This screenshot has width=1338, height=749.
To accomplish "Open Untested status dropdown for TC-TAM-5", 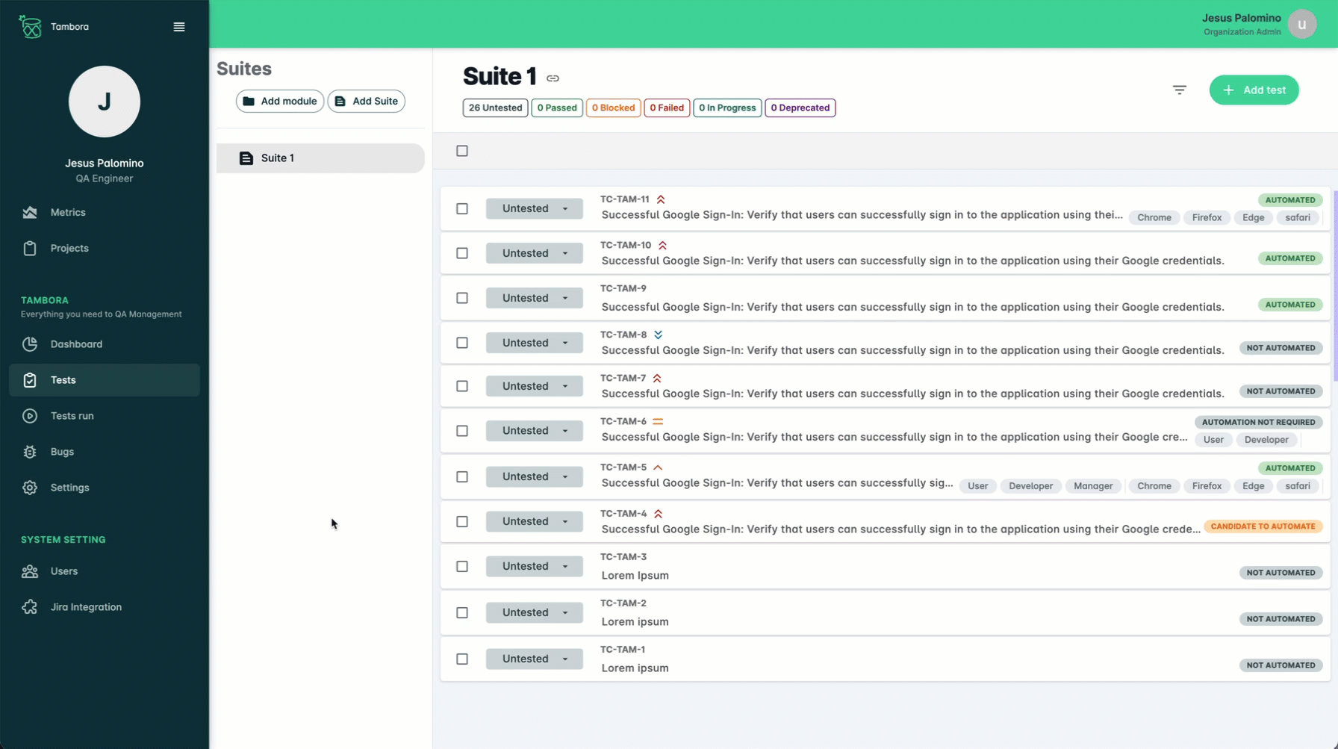I will pos(535,476).
